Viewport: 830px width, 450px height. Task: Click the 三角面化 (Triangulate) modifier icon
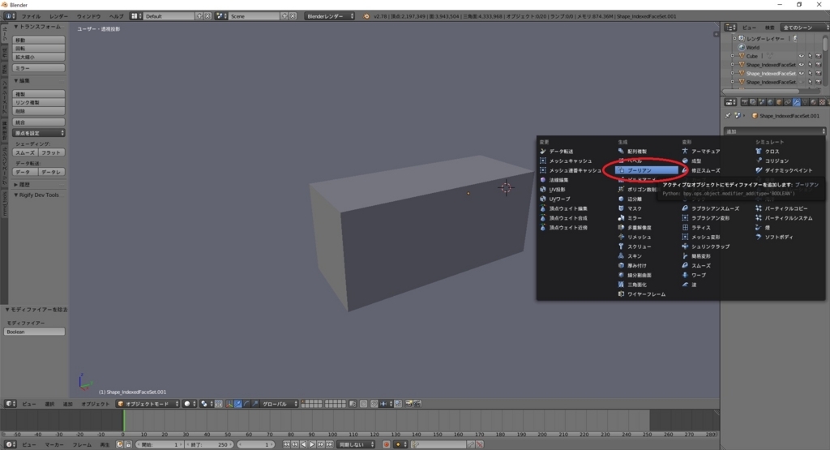[621, 285]
